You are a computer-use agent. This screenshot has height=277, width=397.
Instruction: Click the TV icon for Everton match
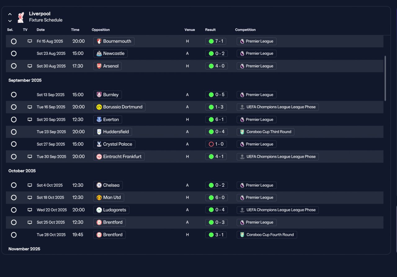click(x=30, y=119)
